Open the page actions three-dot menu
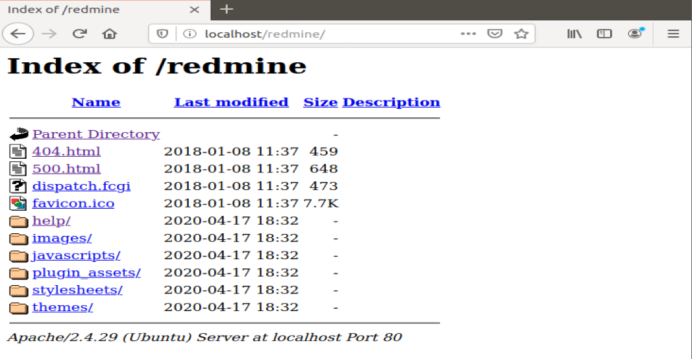Viewport: 692px width, 359px height. 468,34
